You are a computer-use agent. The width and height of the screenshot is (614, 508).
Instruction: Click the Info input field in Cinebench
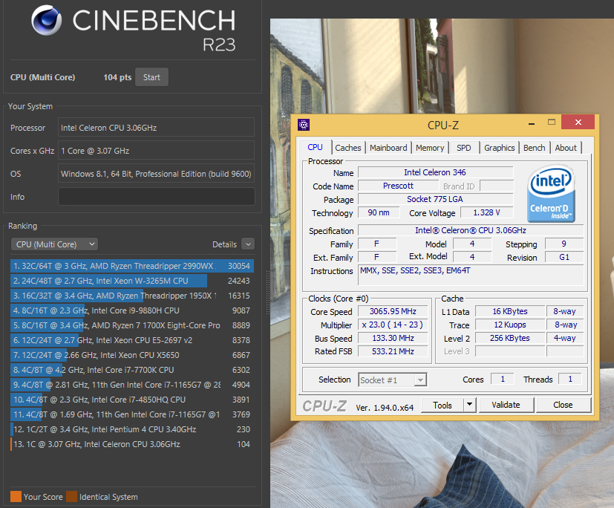point(156,197)
